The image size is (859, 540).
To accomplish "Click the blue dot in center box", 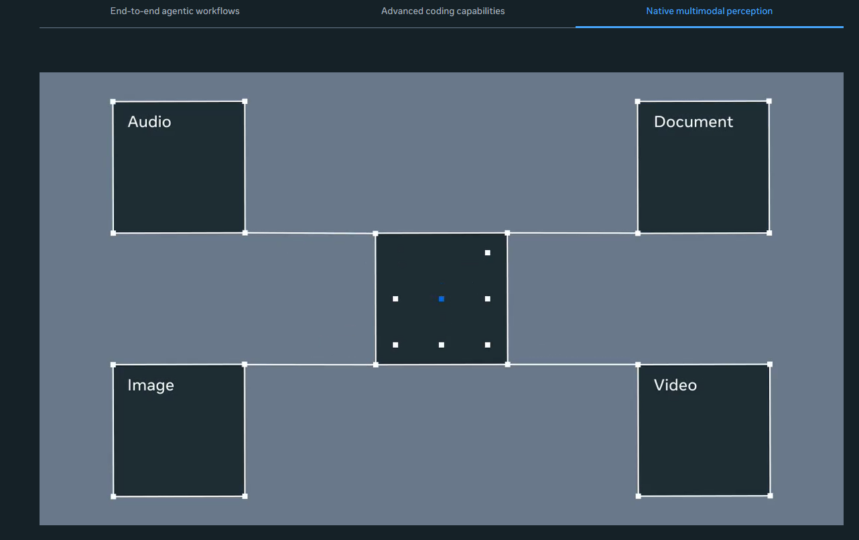I will (x=442, y=299).
